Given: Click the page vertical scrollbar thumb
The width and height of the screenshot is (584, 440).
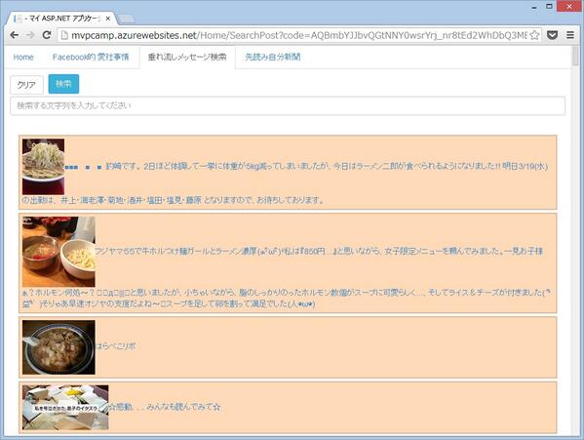Looking at the screenshot, I should click(x=575, y=57).
